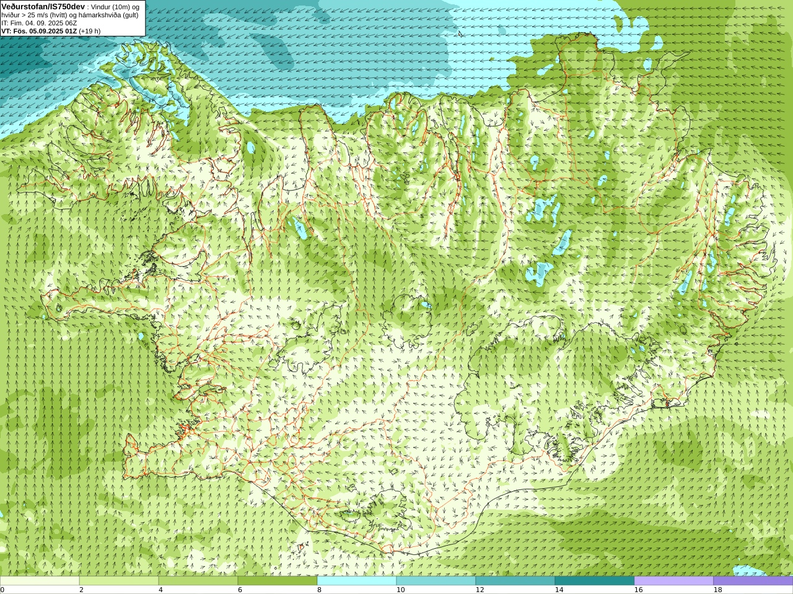793x594 pixels.
Task: Click the 0–2 m/s pale yellow legend swatch
Action: click(x=40, y=581)
